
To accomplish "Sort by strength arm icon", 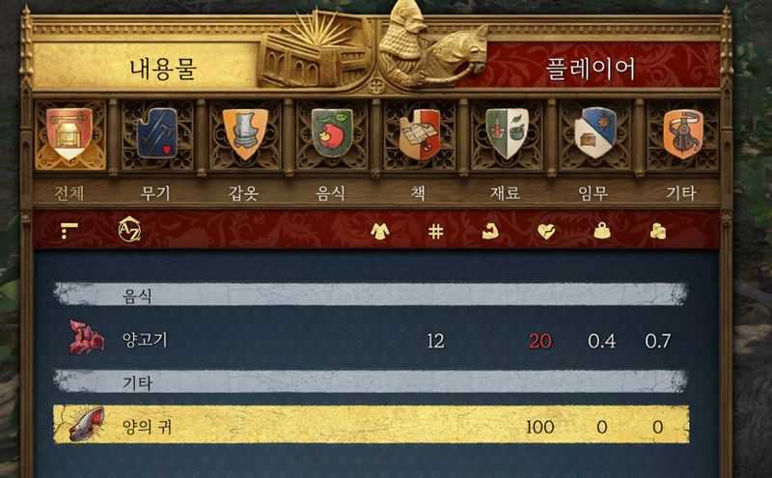I will pyautogui.click(x=490, y=231).
